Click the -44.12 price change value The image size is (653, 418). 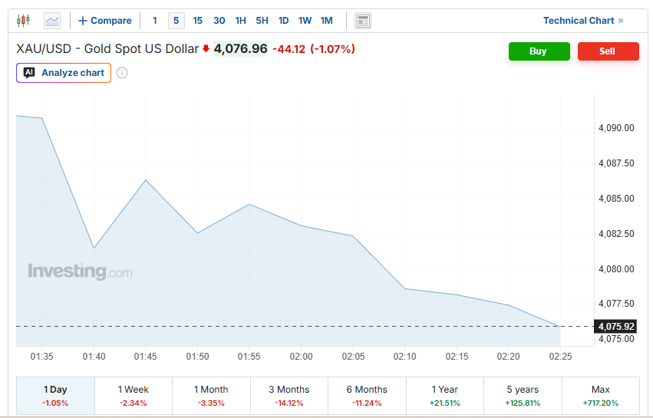[289, 49]
